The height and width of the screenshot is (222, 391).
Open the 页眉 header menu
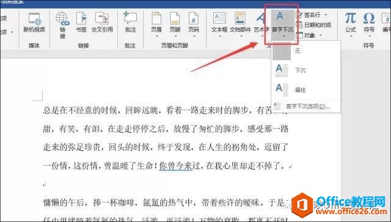[x=156, y=24]
